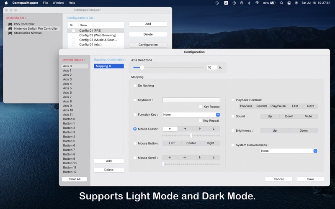Click the battery status icon
Image resolution: width=335 pixels, height=209 pixels.
coord(273,3)
